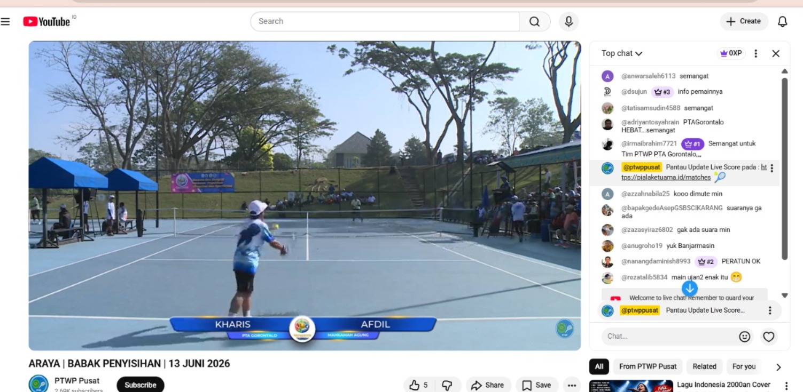
Task: Open menu for Lagu Indonesia 2000an video
Action: (786, 386)
